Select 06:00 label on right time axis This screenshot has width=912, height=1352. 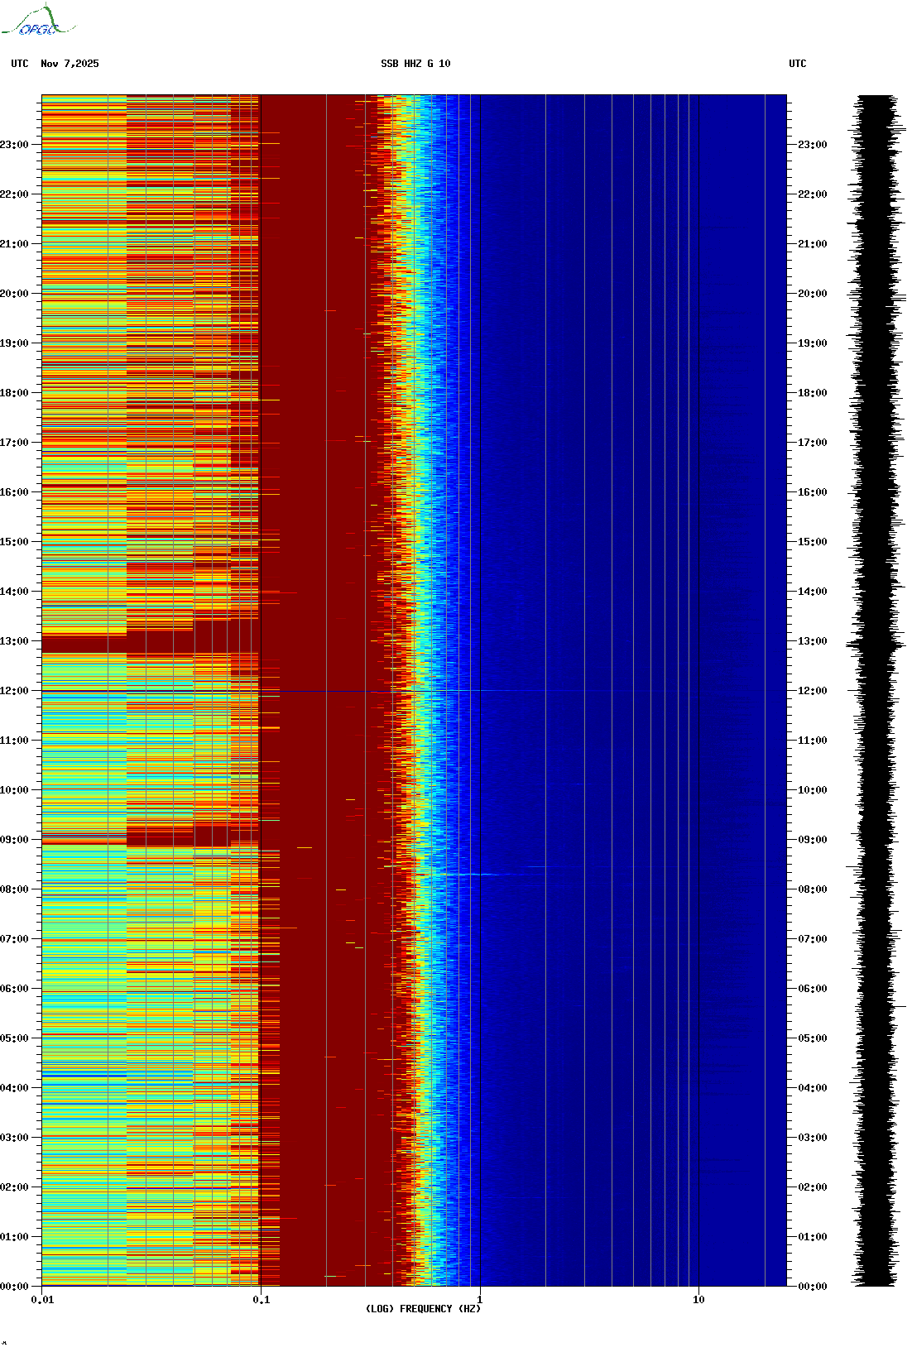(x=812, y=989)
